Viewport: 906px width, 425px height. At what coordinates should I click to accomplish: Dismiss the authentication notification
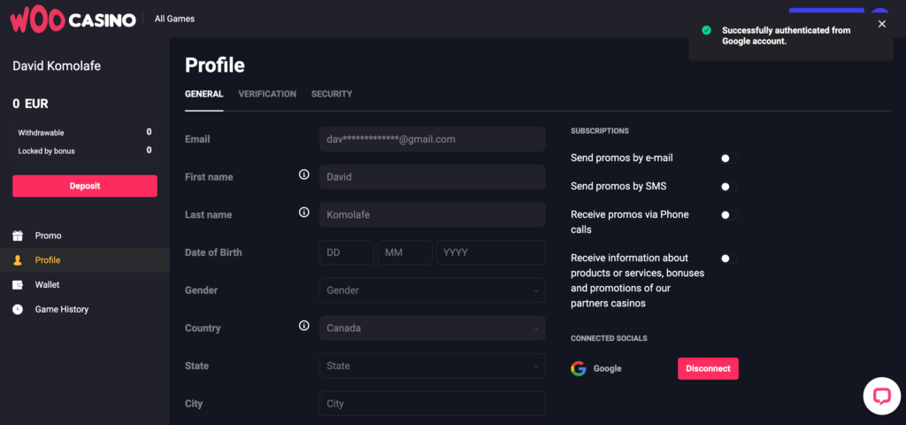pos(882,24)
